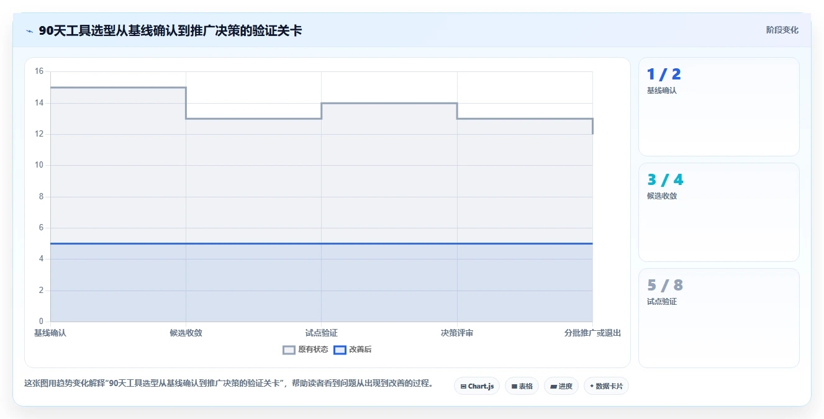Click the icon in the Chart.js tag

(463, 386)
